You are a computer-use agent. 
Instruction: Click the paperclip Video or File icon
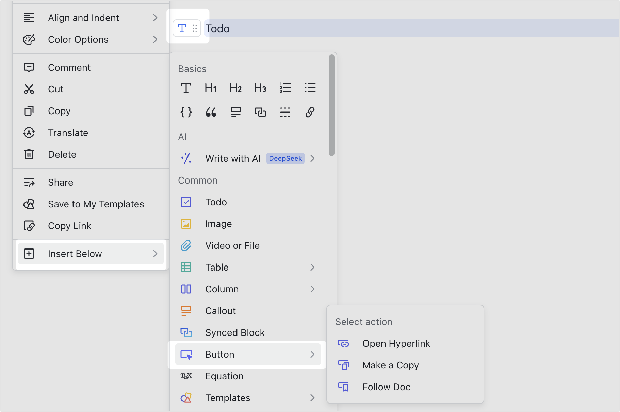(x=186, y=245)
